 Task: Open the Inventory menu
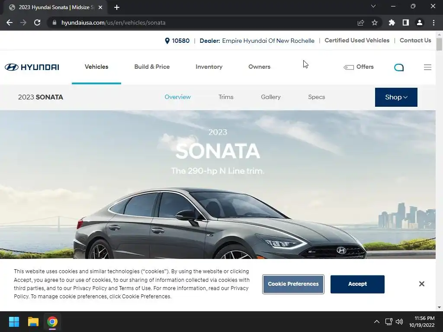point(209,67)
